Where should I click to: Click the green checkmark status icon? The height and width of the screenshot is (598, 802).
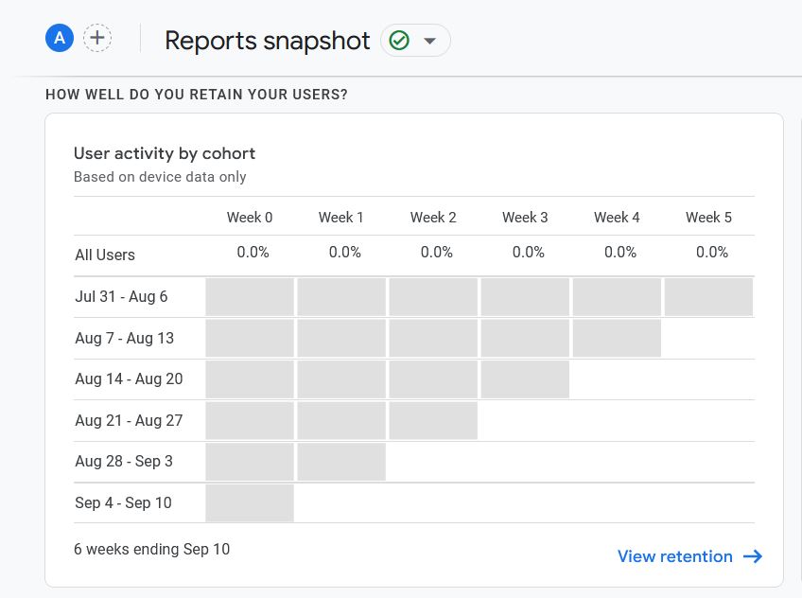pyautogui.click(x=399, y=40)
